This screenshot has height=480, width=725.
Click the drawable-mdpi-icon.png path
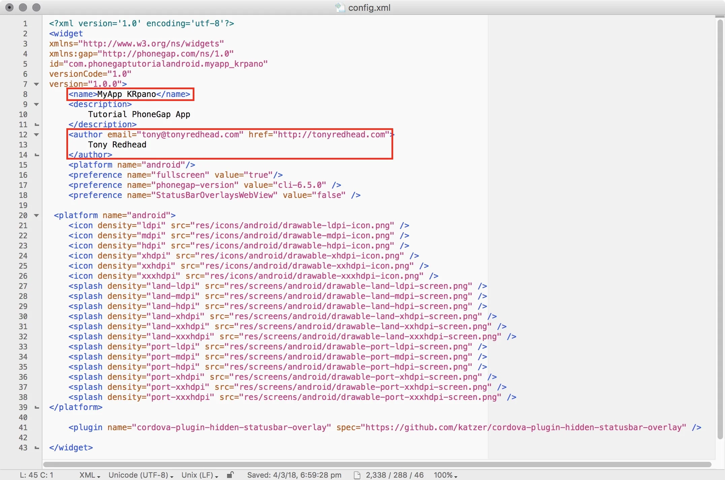pyautogui.click(x=292, y=236)
